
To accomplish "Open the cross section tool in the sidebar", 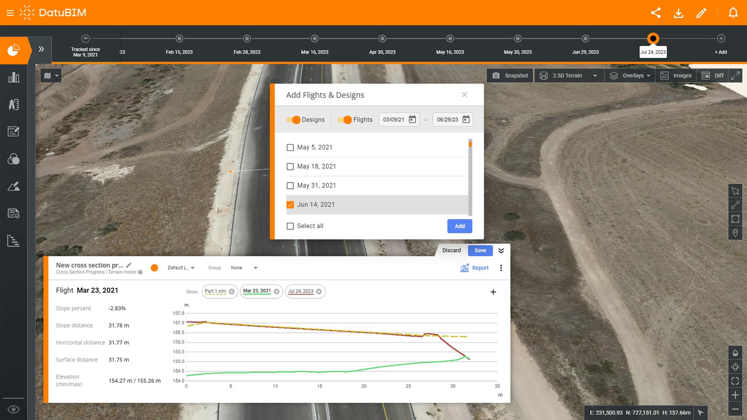I will click(14, 241).
